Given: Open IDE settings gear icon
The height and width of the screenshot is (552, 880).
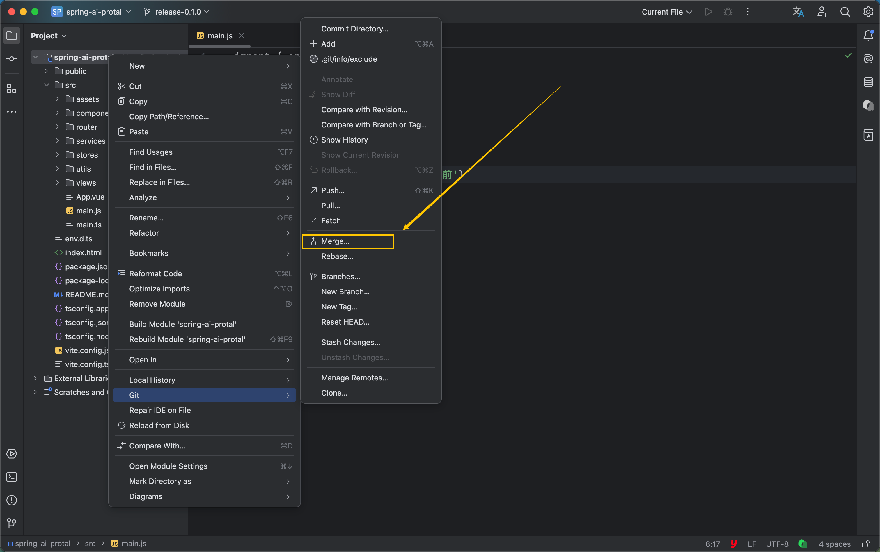Looking at the screenshot, I should (868, 12).
